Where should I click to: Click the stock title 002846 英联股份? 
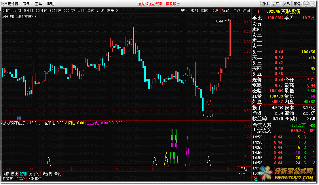click(x=283, y=12)
